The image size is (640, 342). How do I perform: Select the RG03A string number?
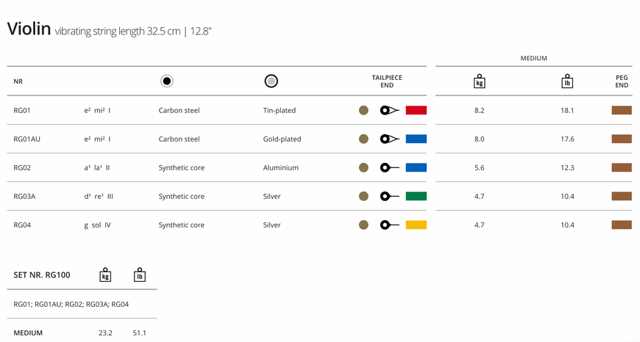pyautogui.click(x=24, y=196)
